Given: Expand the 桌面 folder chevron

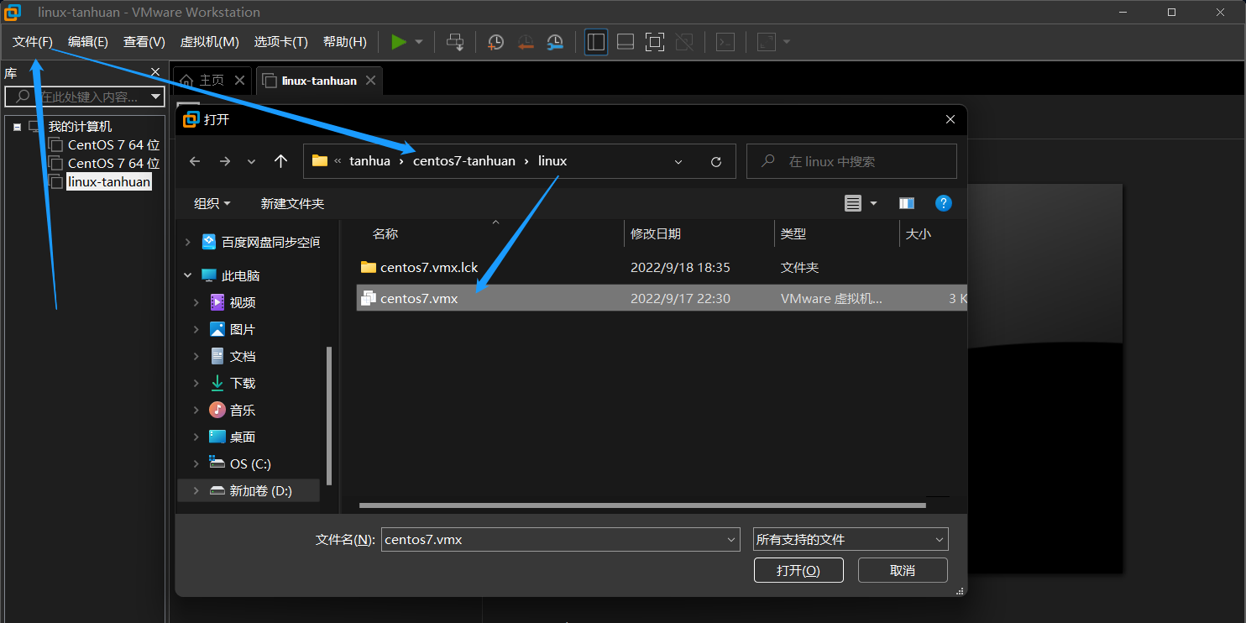Looking at the screenshot, I should point(196,437).
